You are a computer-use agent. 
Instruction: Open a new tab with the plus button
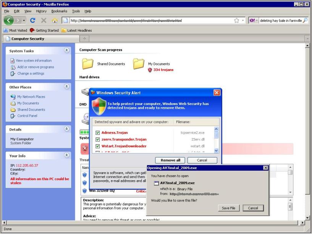click(x=84, y=39)
